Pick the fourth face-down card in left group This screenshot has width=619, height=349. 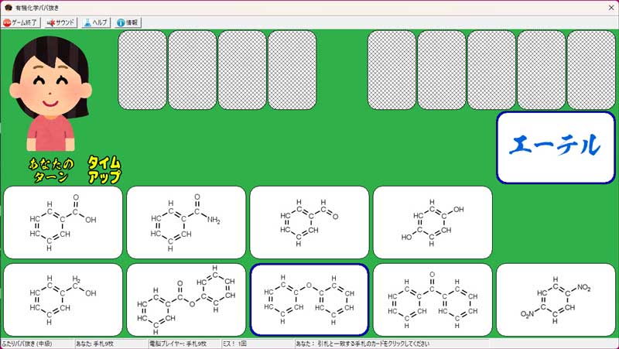[292, 70]
